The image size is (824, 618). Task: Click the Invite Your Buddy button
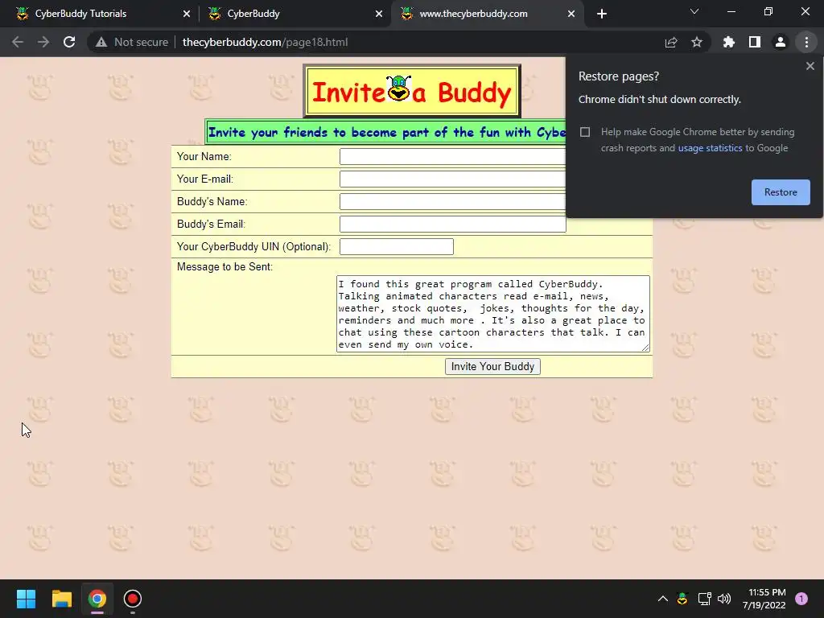tap(492, 367)
